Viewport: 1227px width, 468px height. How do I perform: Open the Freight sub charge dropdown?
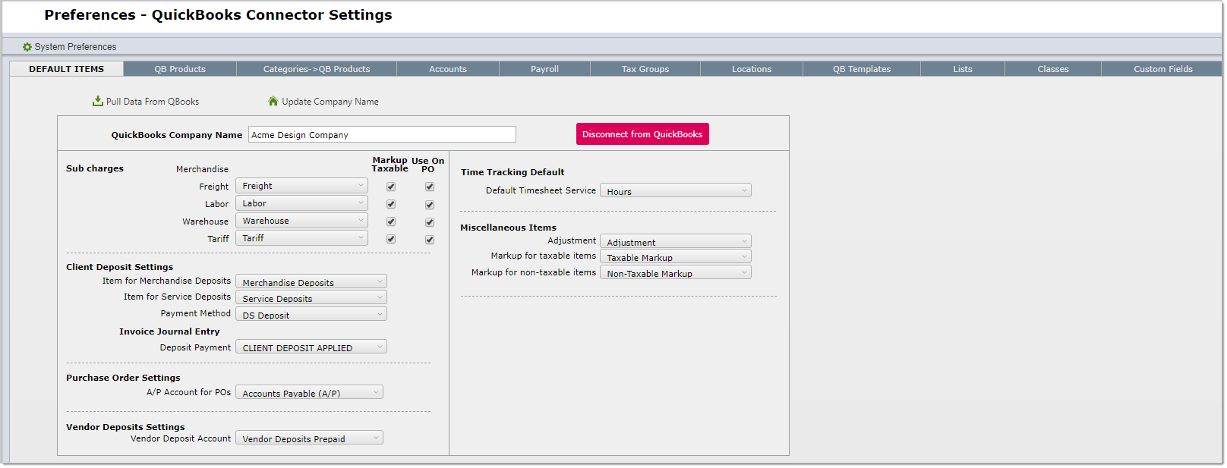point(301,186)
